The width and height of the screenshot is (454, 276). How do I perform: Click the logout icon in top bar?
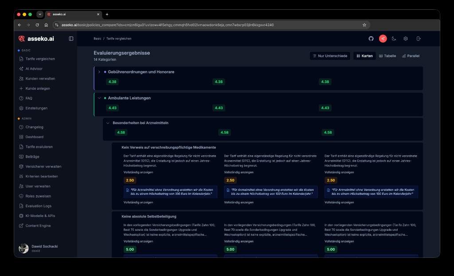point(419,39)
